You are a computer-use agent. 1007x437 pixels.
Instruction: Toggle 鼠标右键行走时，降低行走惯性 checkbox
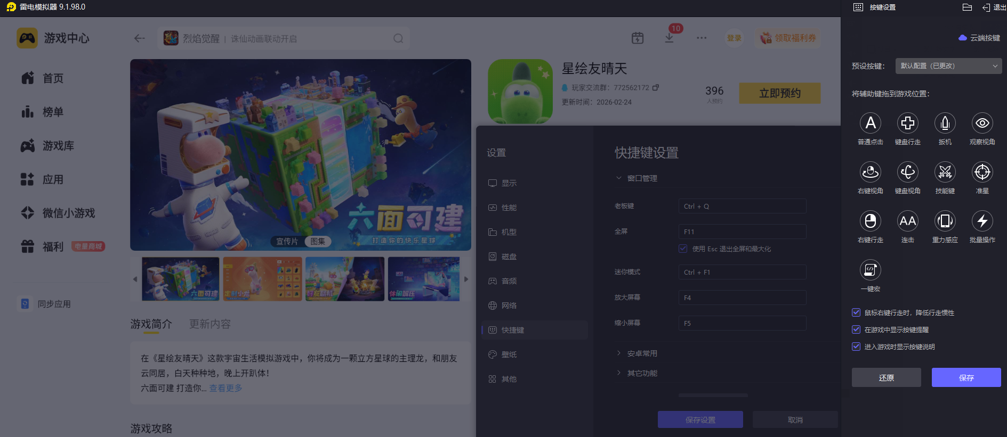(856, 312)
